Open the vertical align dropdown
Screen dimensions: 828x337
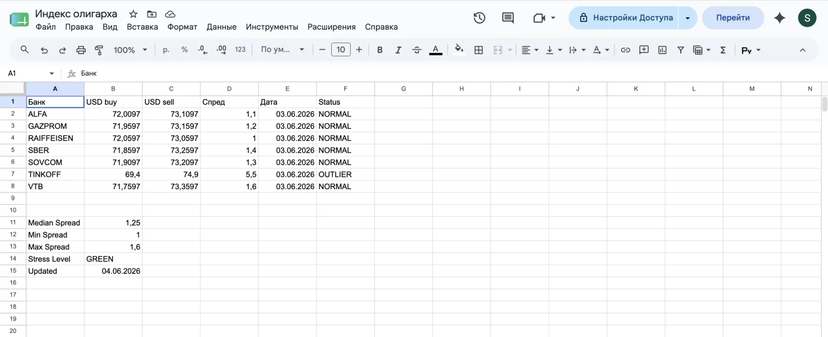click(x=554, y=50)
